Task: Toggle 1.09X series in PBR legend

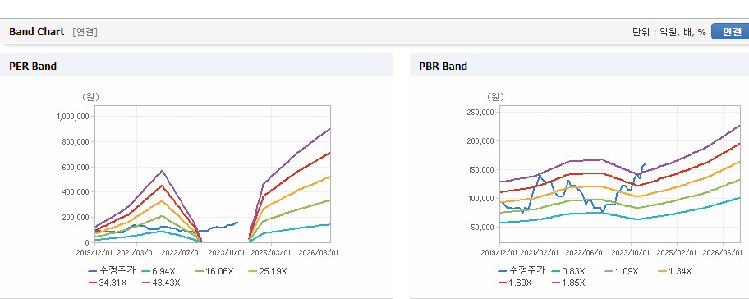Action: point(622,271)
